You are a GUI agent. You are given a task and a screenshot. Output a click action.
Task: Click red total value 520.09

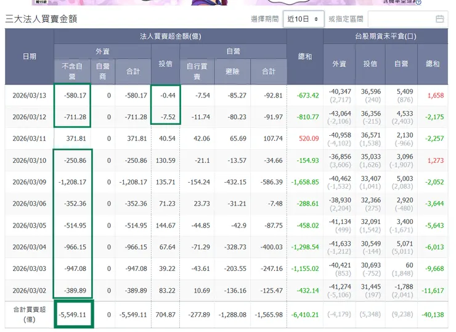[x=309, y=139]
